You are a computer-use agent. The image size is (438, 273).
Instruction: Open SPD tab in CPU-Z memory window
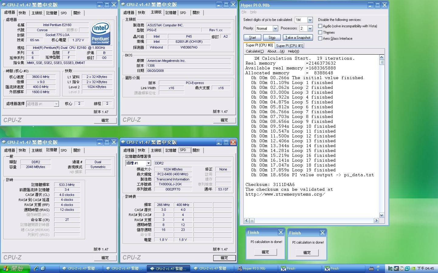coord(64,150)
